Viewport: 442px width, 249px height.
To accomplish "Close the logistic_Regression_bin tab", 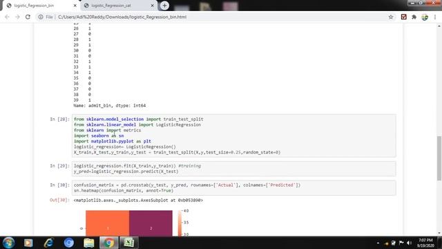I will (x=75, y=6).
